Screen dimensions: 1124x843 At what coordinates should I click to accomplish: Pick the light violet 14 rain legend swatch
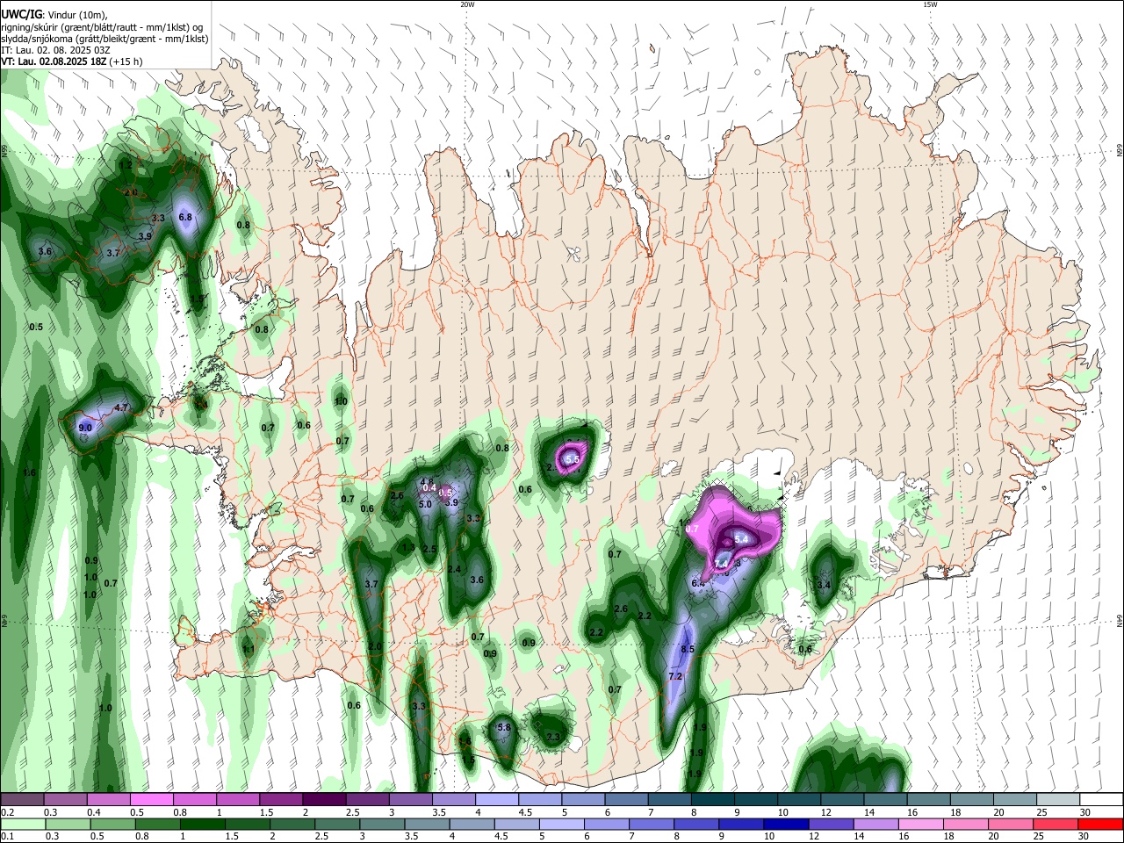(875, 824)
